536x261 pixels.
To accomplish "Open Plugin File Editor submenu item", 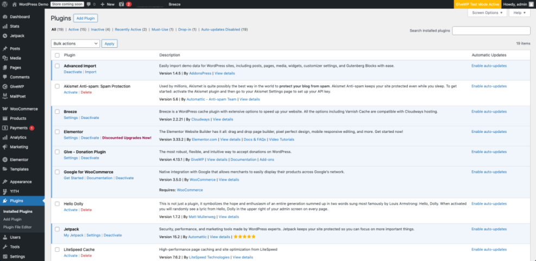I will pyautogui.click(x=17, y=227).
